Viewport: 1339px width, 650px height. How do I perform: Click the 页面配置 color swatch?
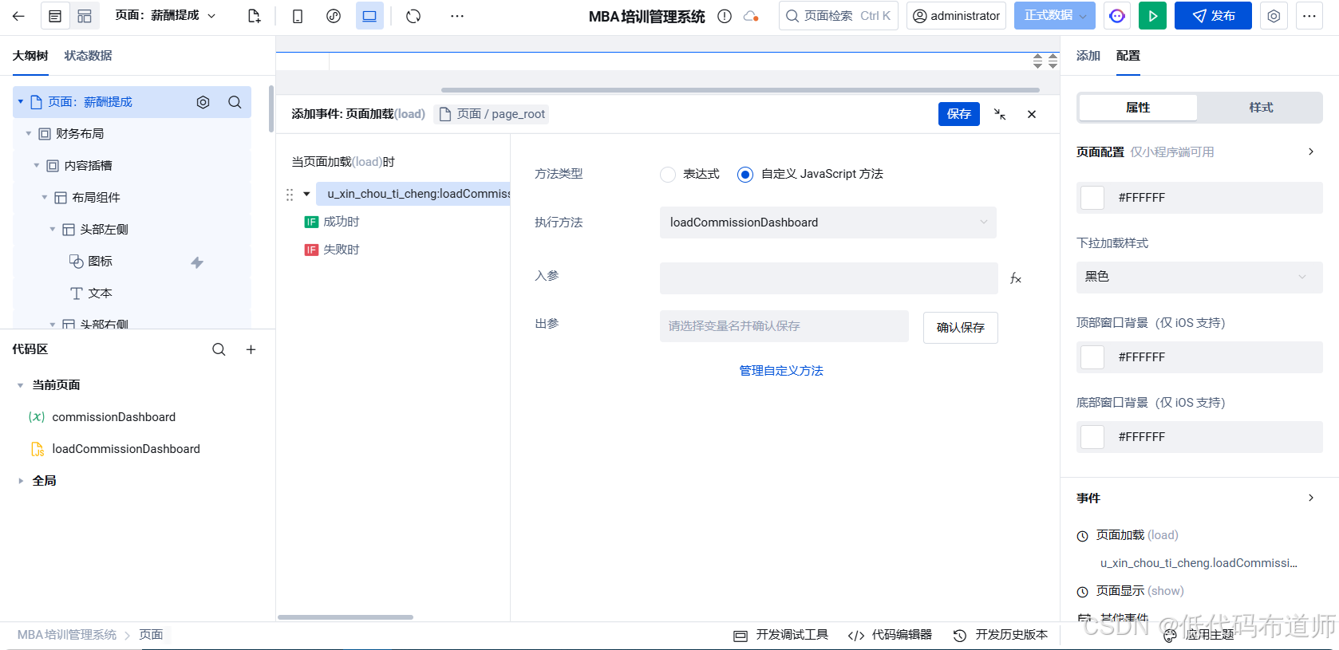[1092, 198]
